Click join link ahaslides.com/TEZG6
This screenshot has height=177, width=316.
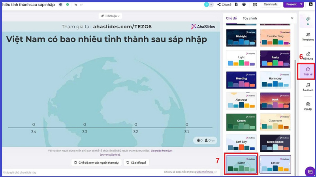pos(122,27)
